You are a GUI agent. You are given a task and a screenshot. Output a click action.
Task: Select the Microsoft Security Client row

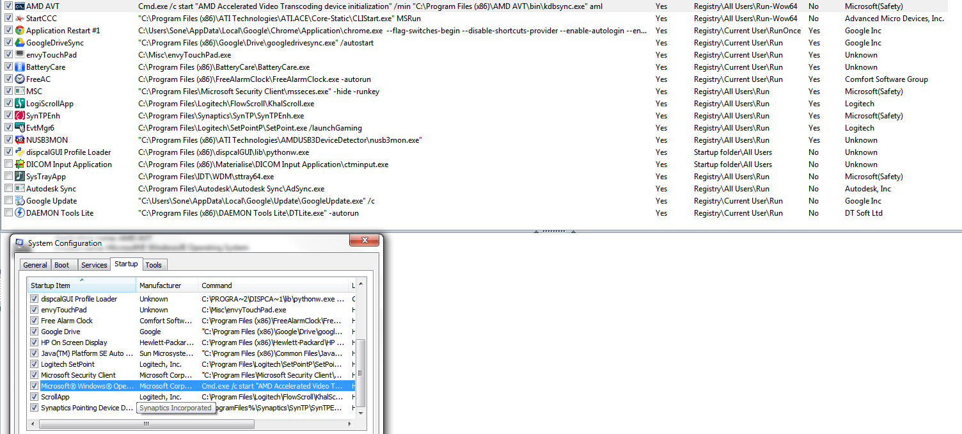coord(192,375)
